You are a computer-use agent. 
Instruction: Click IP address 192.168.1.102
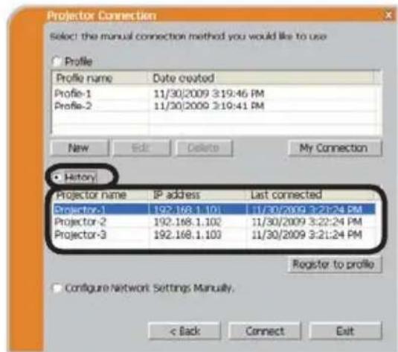coord(187,222)
